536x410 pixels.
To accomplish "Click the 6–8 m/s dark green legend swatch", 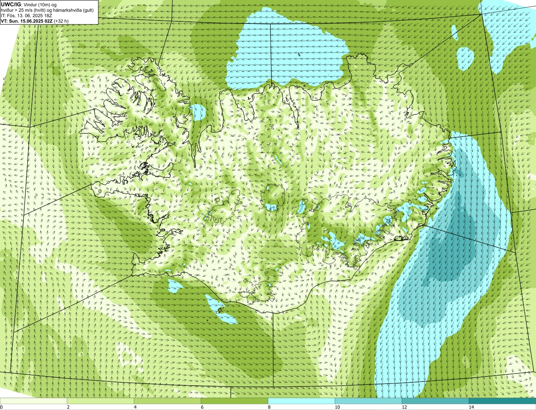I will 234,401.
